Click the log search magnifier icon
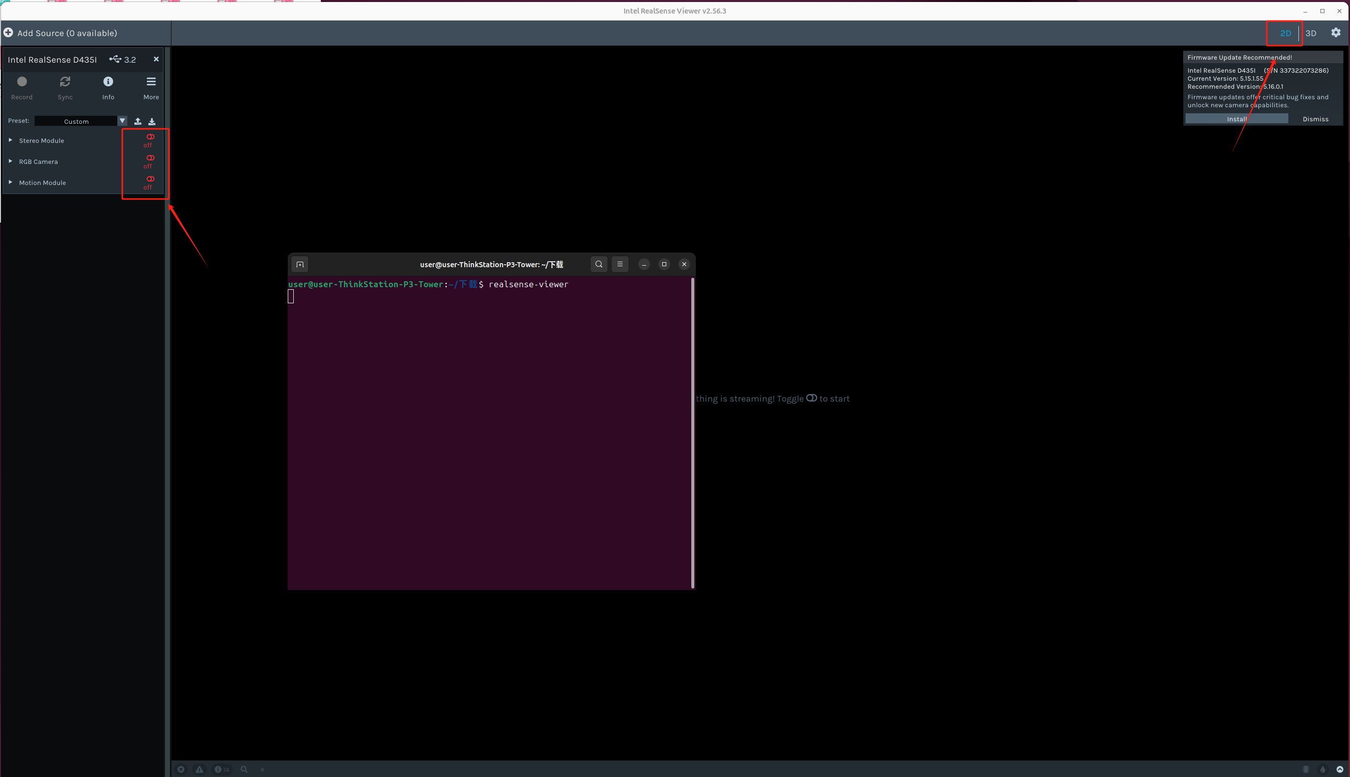This screenshot has height=777, width=1350. point(244,769)
